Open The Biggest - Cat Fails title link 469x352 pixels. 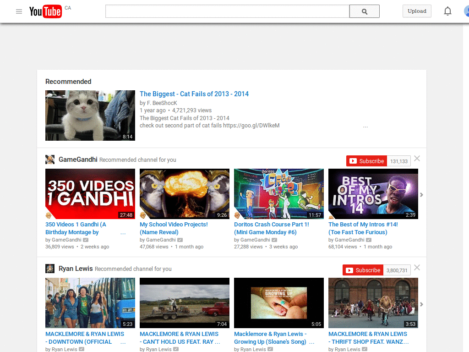point(194,94)
